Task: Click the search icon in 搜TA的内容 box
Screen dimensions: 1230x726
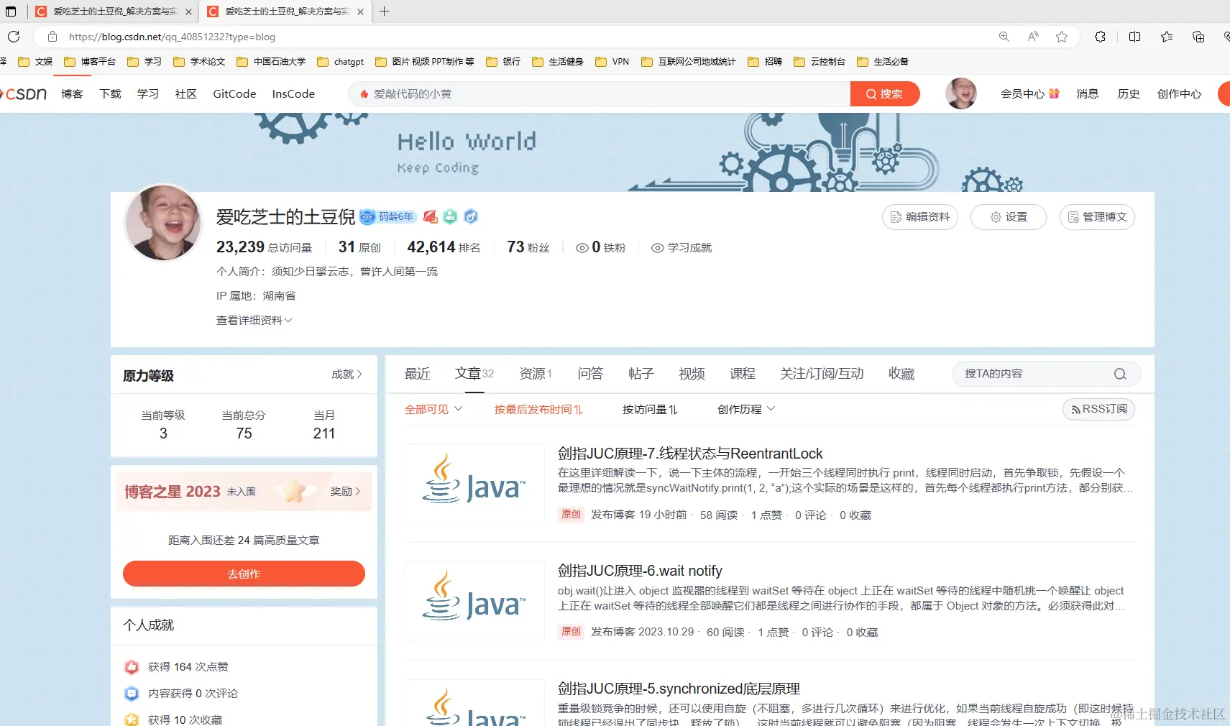Action: point(1120,374)
